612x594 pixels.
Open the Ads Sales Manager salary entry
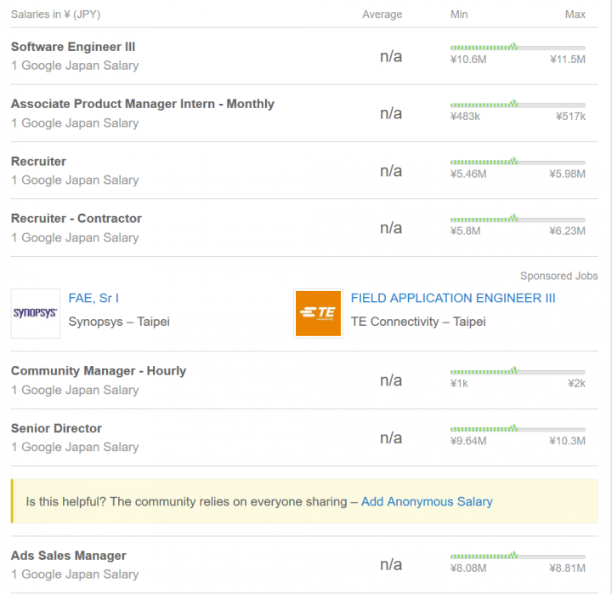pos(68,556)
